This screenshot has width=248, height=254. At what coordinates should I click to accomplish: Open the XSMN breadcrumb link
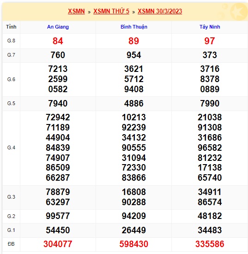[76, 11]
